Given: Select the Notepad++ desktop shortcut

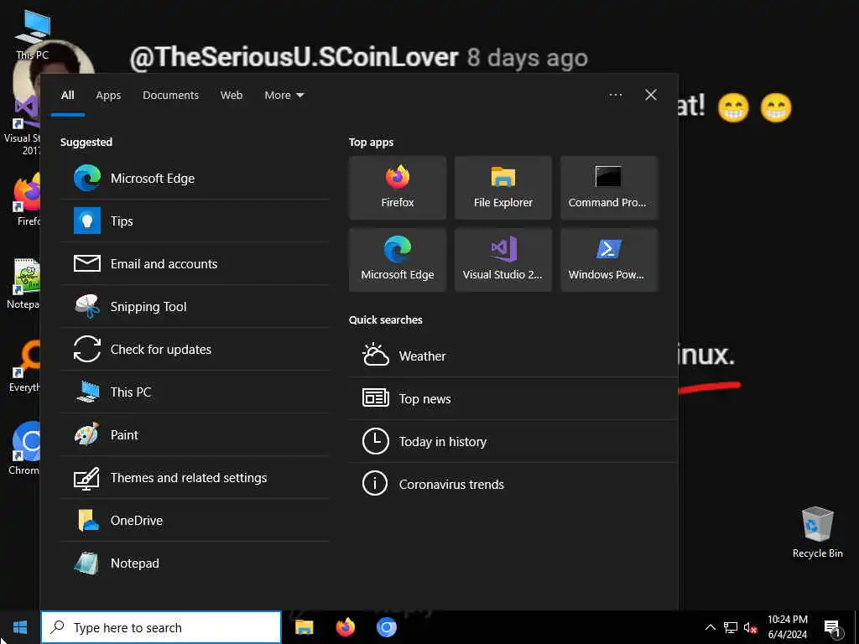Looking at the screenshot, I should click(x=24, y=283).
